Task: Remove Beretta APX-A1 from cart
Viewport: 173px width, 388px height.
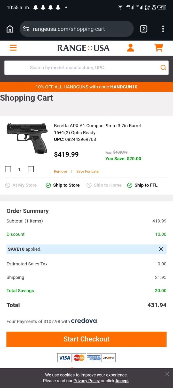Action: click(60, 171)
